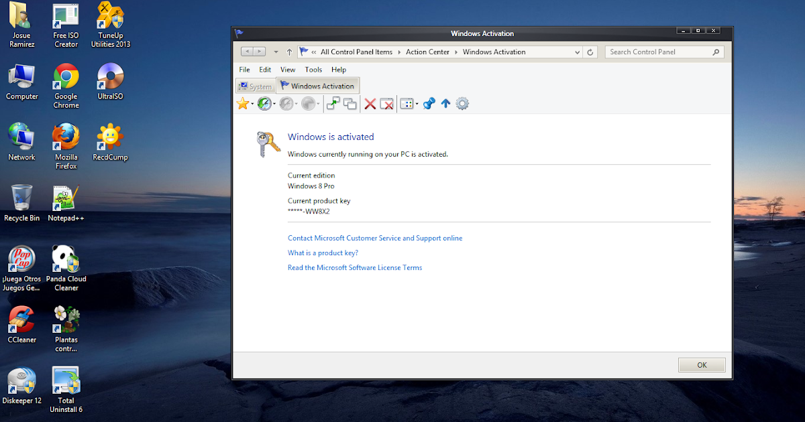Click the gear settings toolbar icon
The image size is (805, 422).
coord(462,103)
